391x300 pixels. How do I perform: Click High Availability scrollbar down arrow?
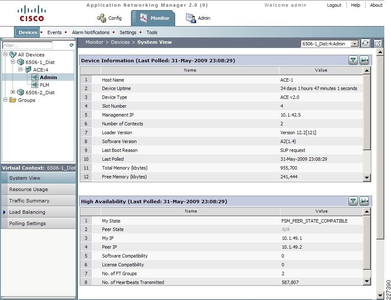click(367, 281)
